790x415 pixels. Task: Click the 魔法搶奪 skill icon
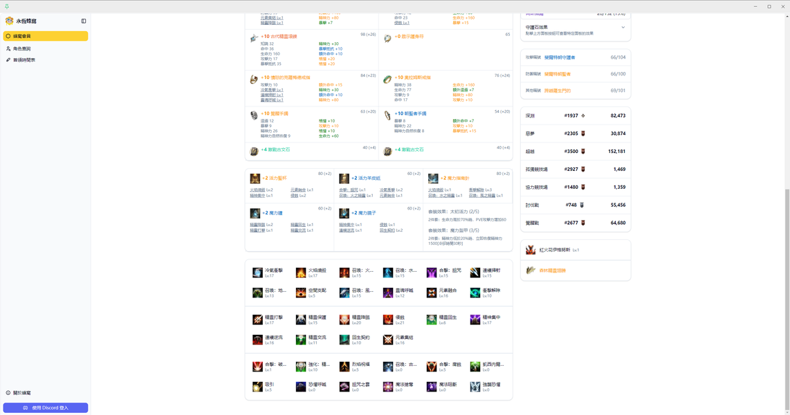coord(388,387)
